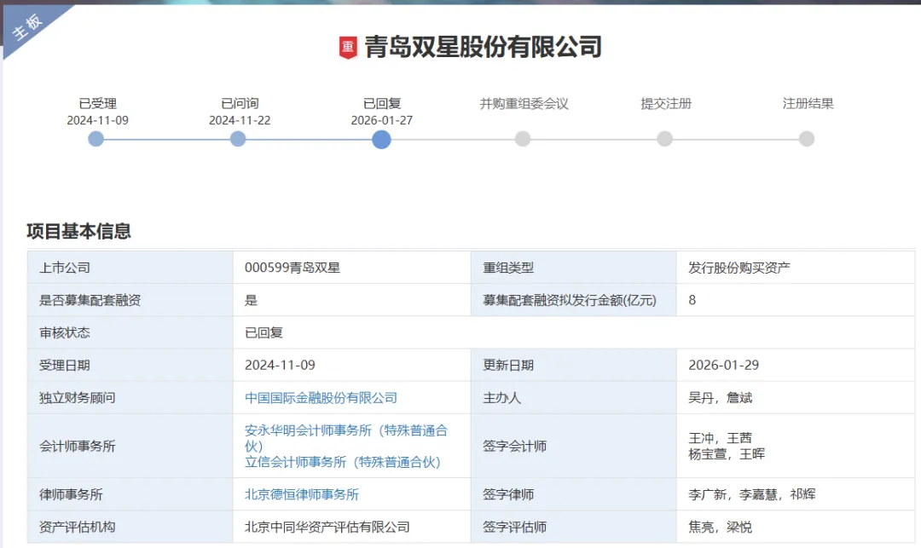
Task: Click the red 重 badge icon beside company title
Action: (348, 48)
